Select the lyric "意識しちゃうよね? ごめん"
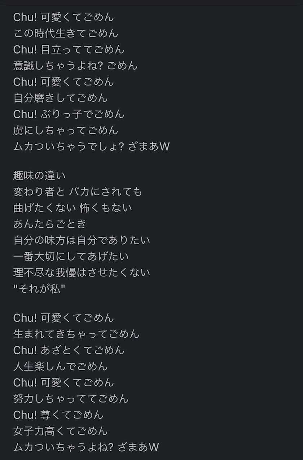Screen dimensions: 303x460 pos(75,66)
